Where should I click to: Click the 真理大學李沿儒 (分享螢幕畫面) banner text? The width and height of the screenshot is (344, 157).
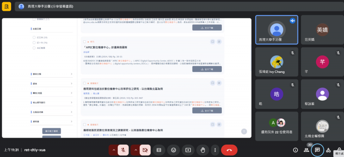point(50,6)
